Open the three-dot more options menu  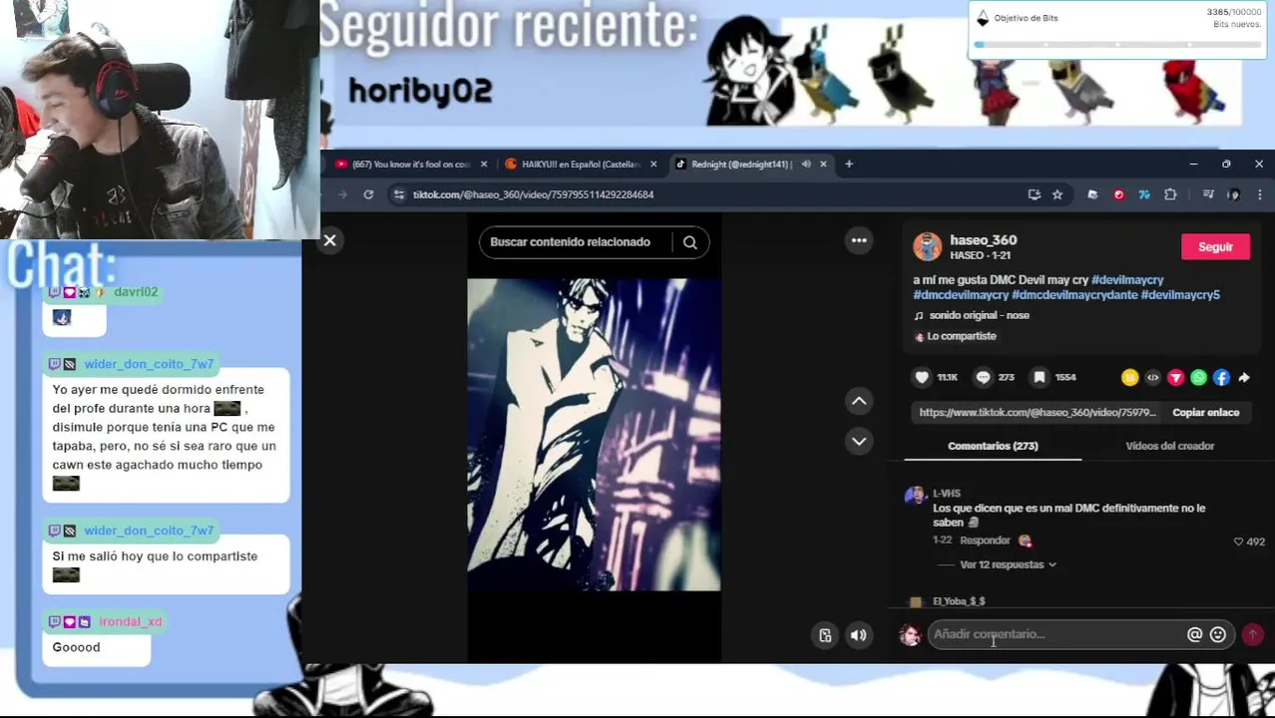click(859, 240)
